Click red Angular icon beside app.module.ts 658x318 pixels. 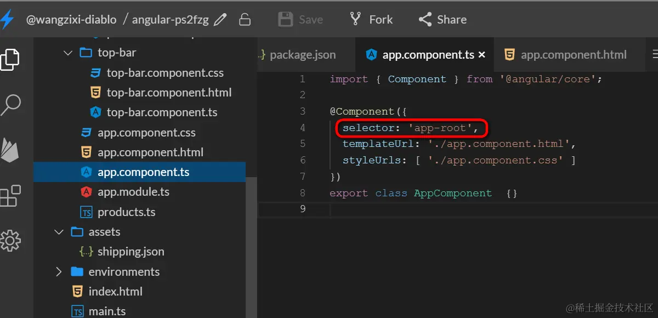tap(86, 192)
